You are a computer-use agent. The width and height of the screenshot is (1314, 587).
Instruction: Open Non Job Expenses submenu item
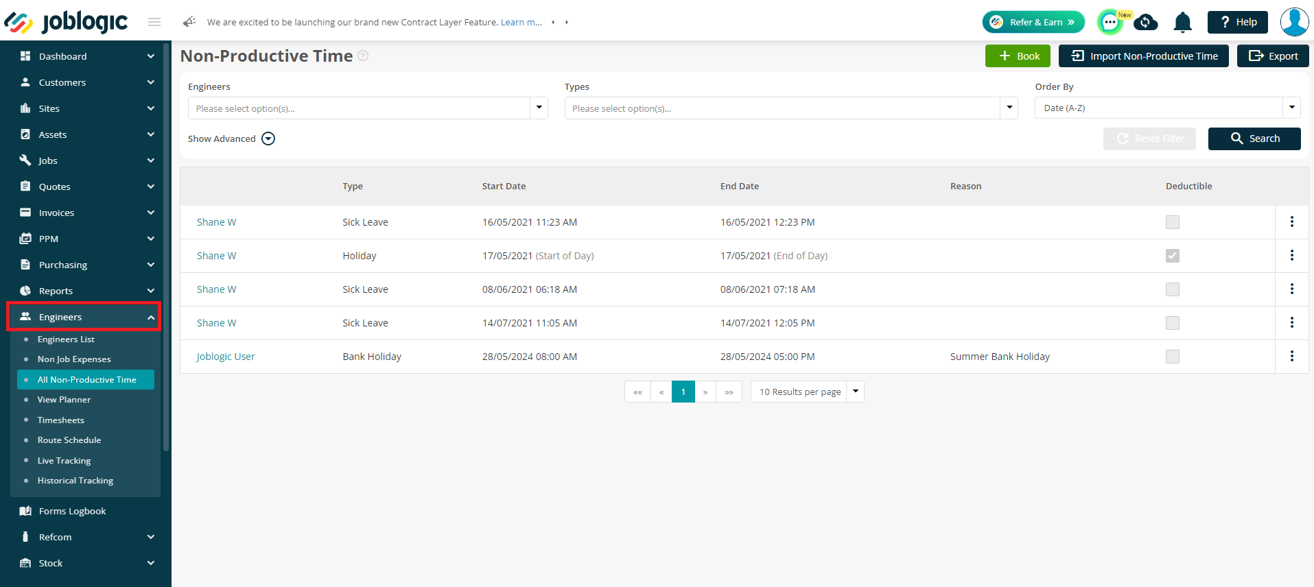point(74,359)
